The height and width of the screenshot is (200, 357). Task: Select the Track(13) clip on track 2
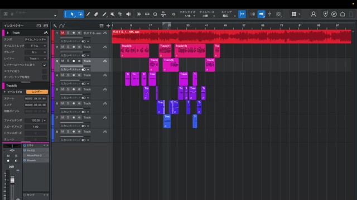190,51
